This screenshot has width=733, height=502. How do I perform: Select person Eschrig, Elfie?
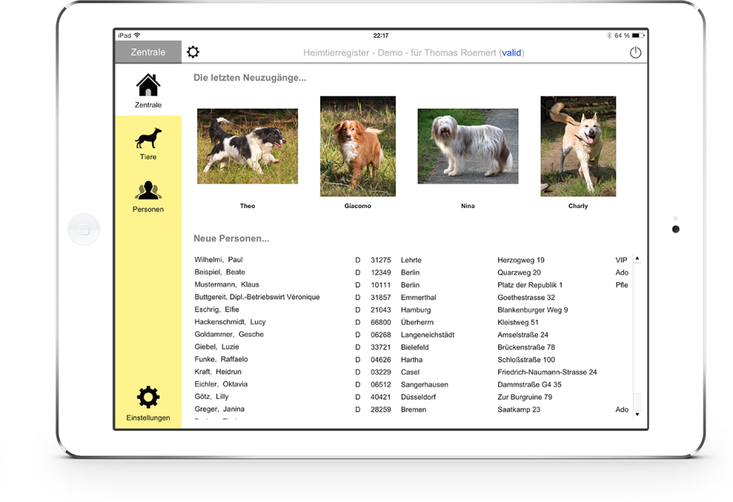216,310
